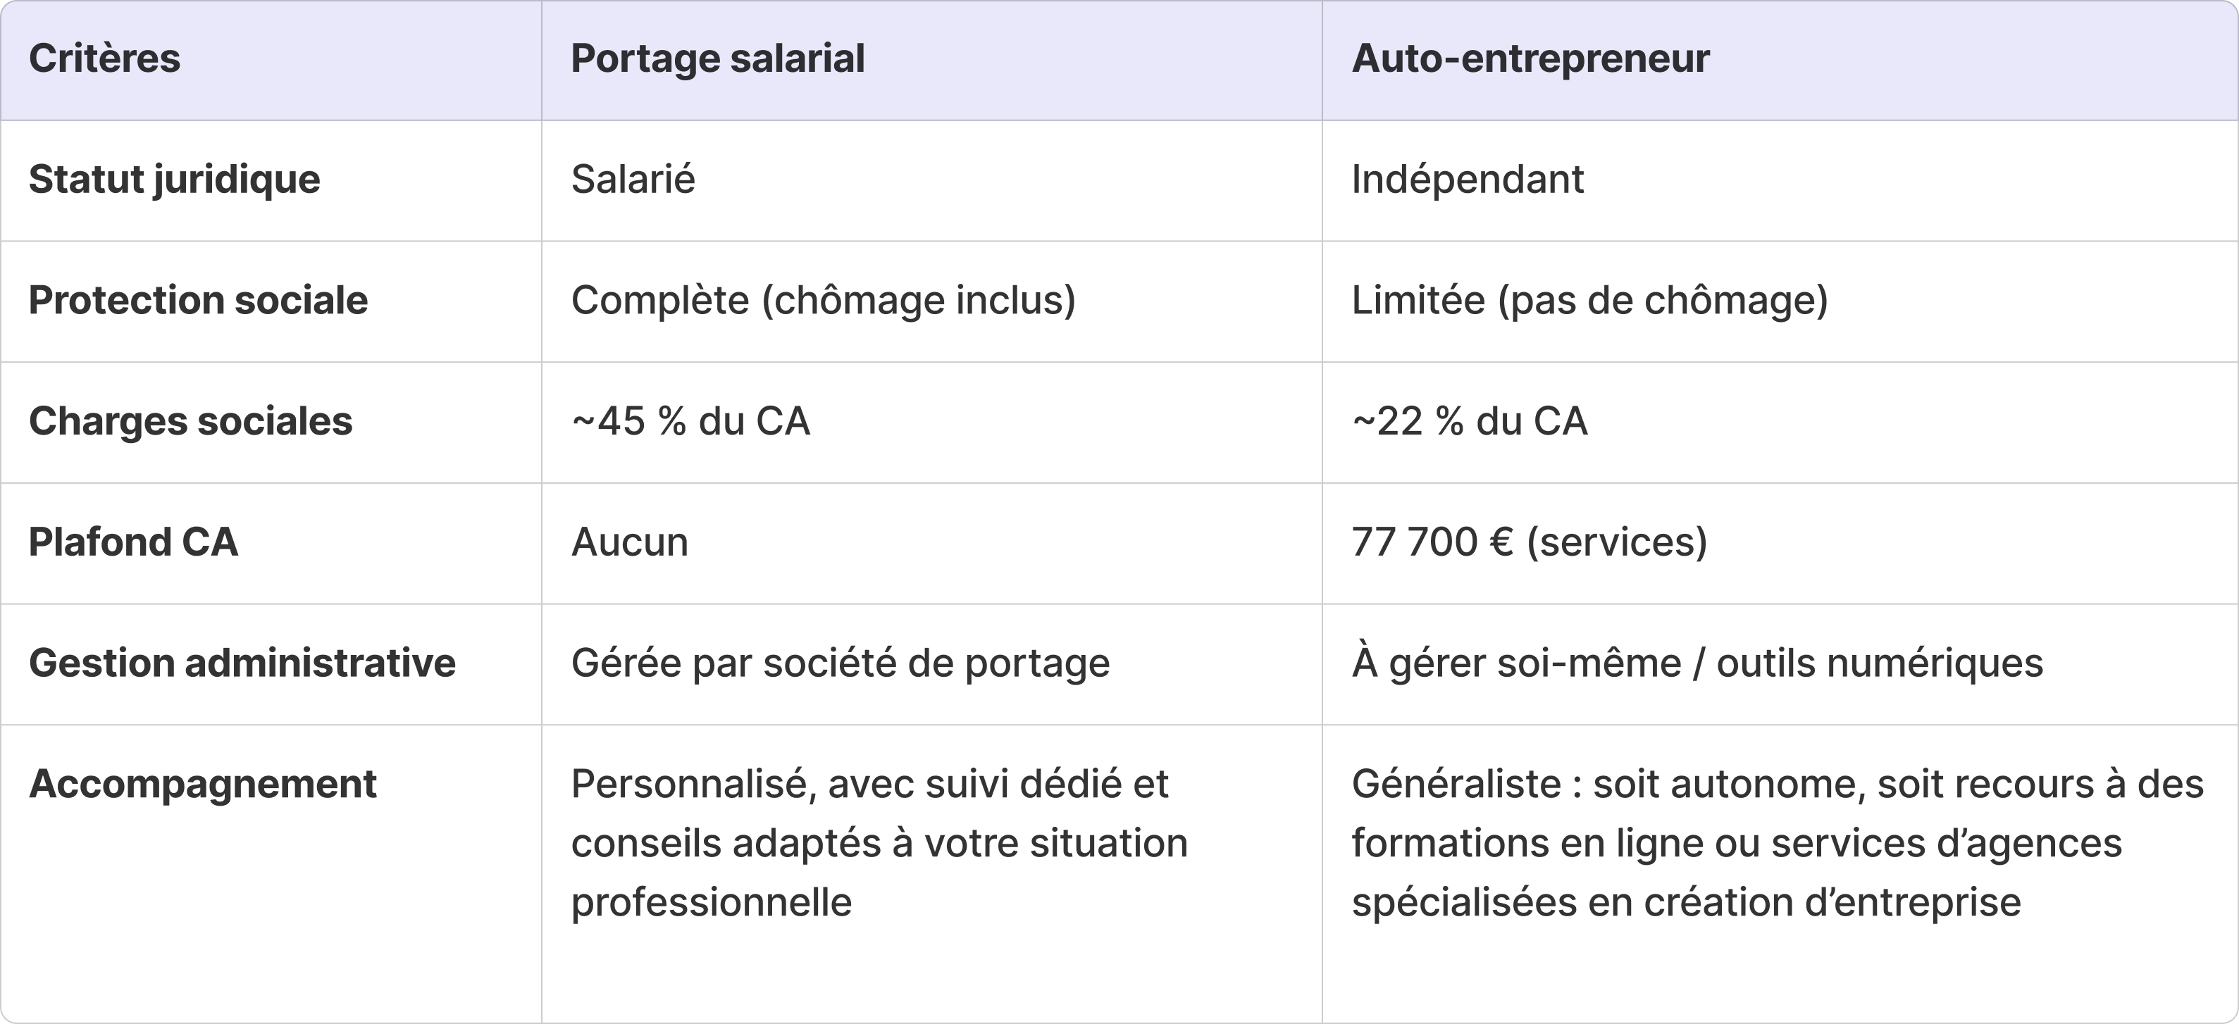Click the Critères column header
The height and width of the screenshot is (1024, 2239).
point(104,59)
